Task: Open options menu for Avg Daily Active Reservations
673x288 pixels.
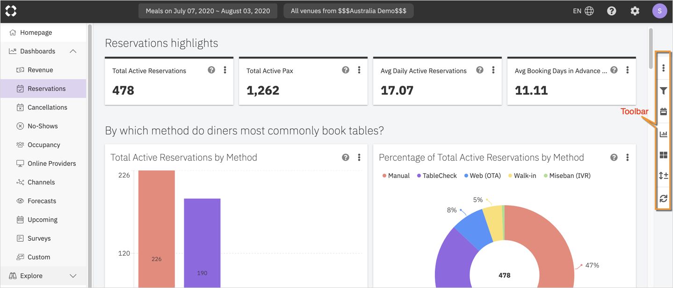Action: [x=493, y=70]
